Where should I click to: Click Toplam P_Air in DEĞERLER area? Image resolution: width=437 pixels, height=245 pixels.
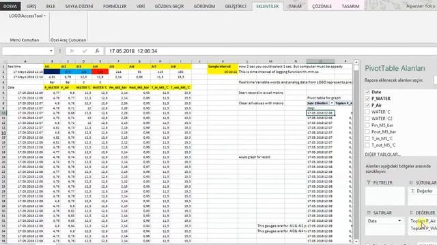[423, 220]
